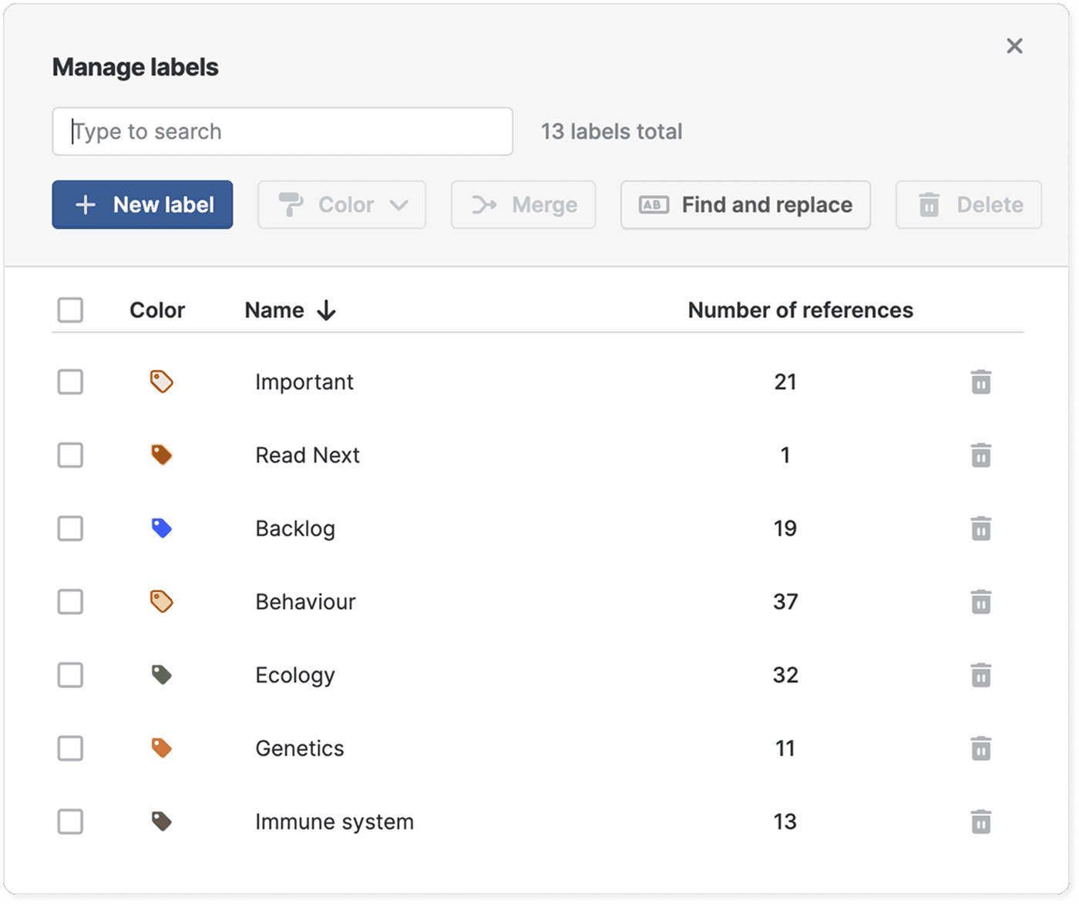Click the delete icon for the Ecology label
Screen dimensions: 1079x904
point(980,675)
